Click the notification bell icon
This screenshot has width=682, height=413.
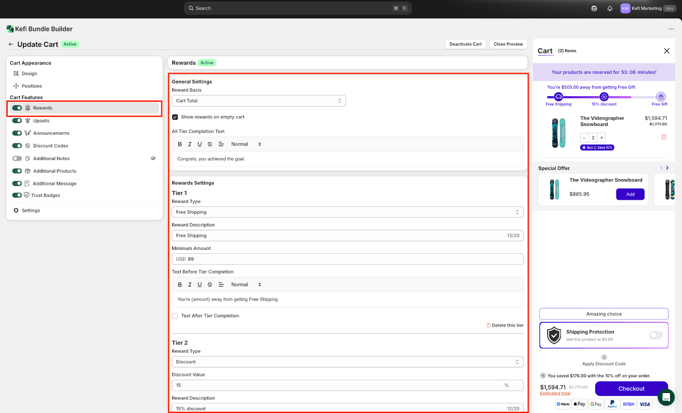click(x=610, y=9)
